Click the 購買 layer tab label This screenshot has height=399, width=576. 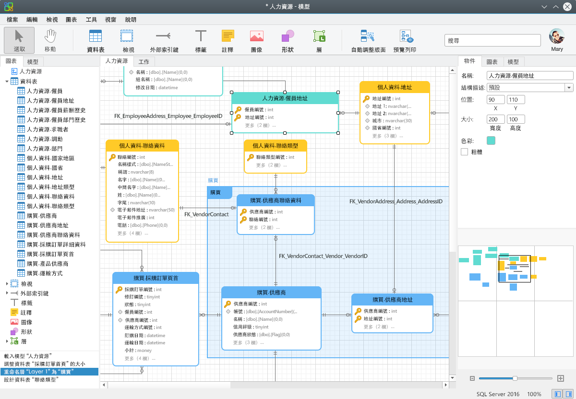(x=220, y=192)
